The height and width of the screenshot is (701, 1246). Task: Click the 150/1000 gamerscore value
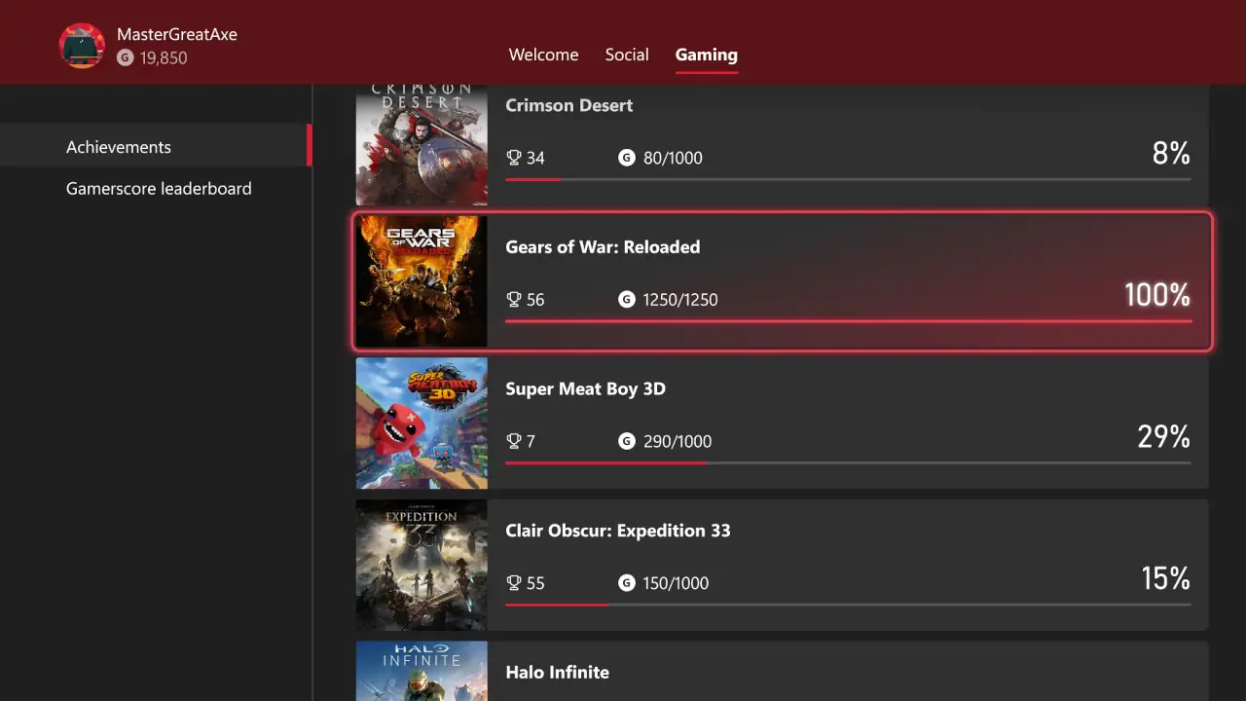676,583
